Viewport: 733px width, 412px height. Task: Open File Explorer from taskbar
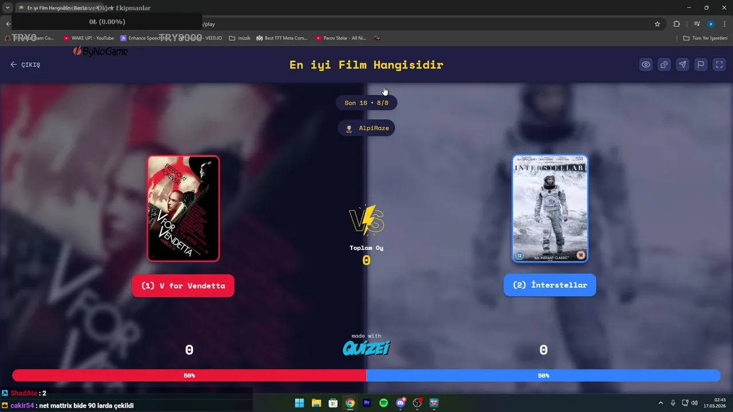pyautogui.click(x=316, y=403)
